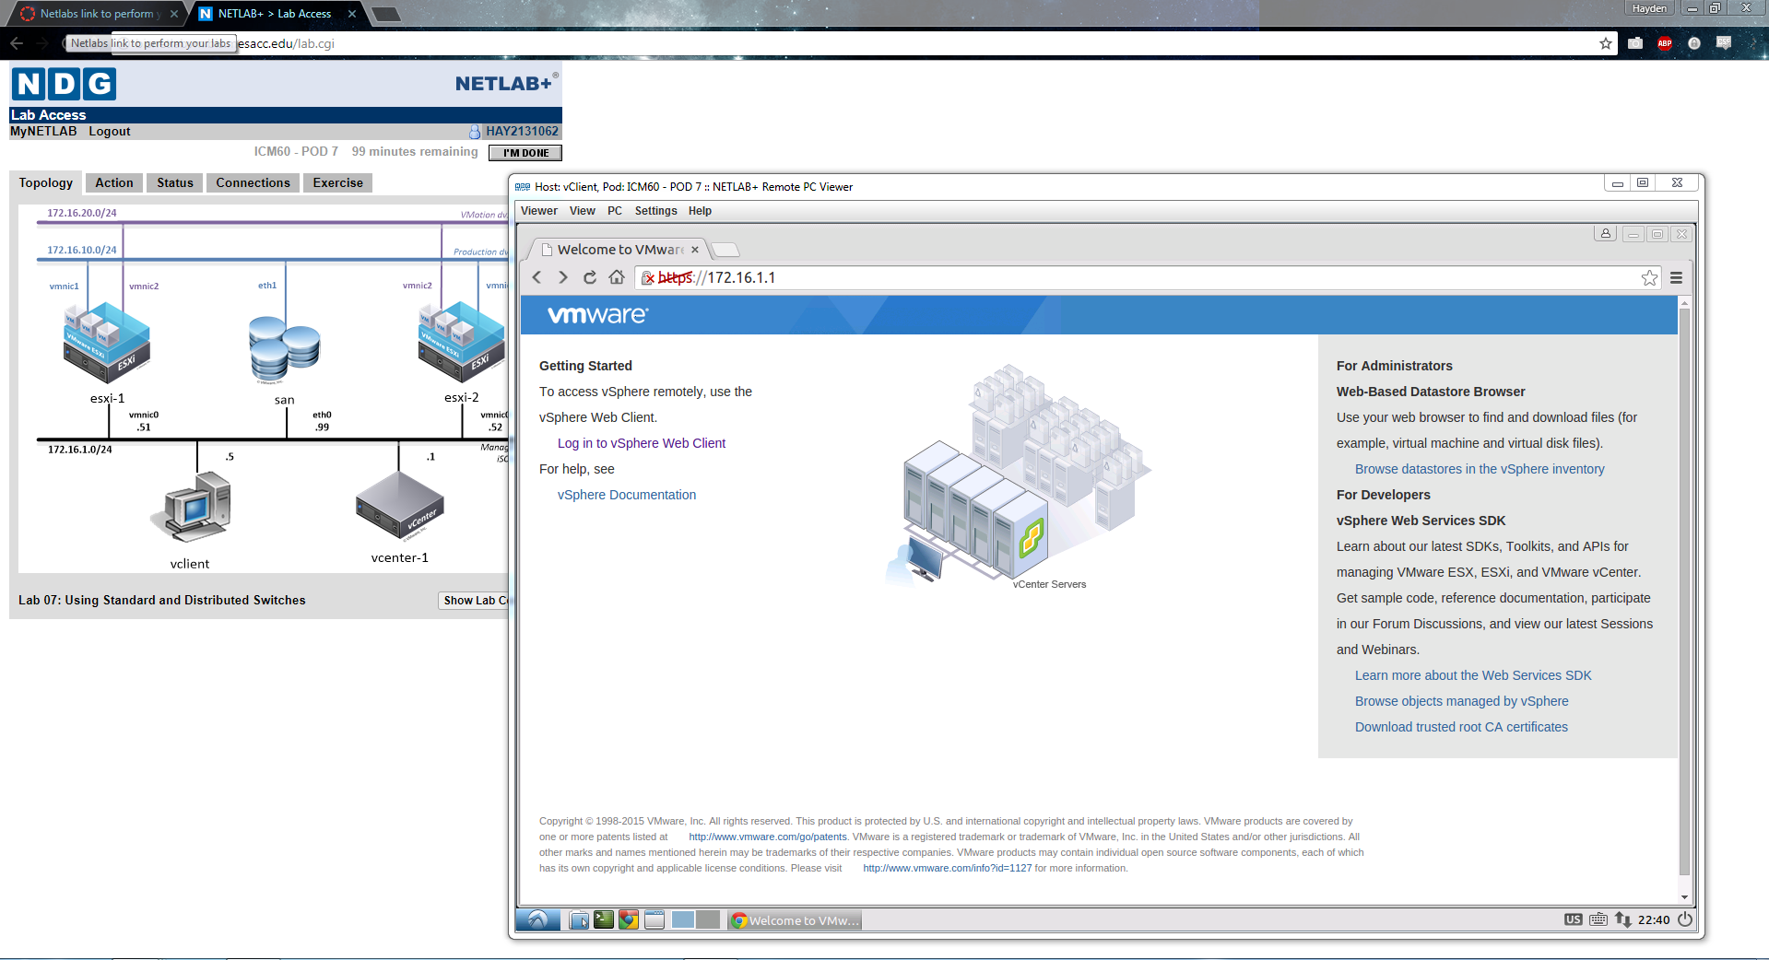Go back in the inner VMware browser

point(537,277)
